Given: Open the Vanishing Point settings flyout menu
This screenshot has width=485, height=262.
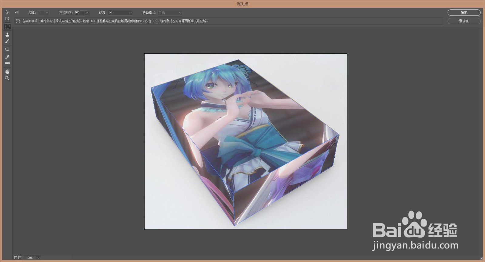Looking at the screenshot, I should coord(17,13).
